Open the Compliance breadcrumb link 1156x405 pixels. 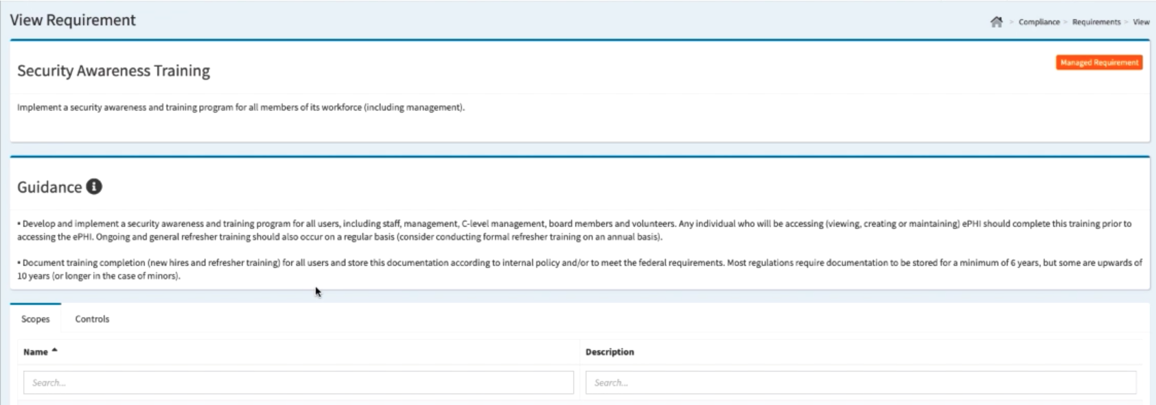[x=1039, y=22]
